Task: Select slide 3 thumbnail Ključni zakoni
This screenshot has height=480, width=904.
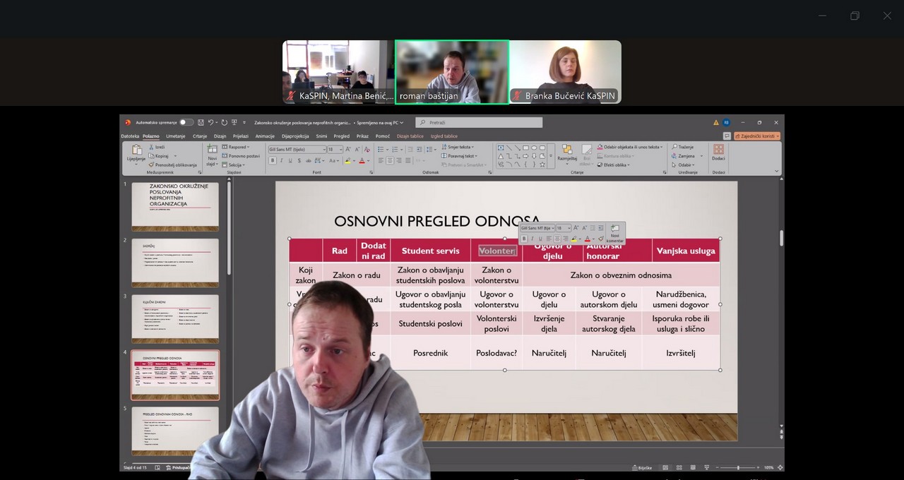Action: tap(175, 319)
